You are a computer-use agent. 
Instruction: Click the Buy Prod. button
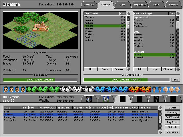(172, 122)
